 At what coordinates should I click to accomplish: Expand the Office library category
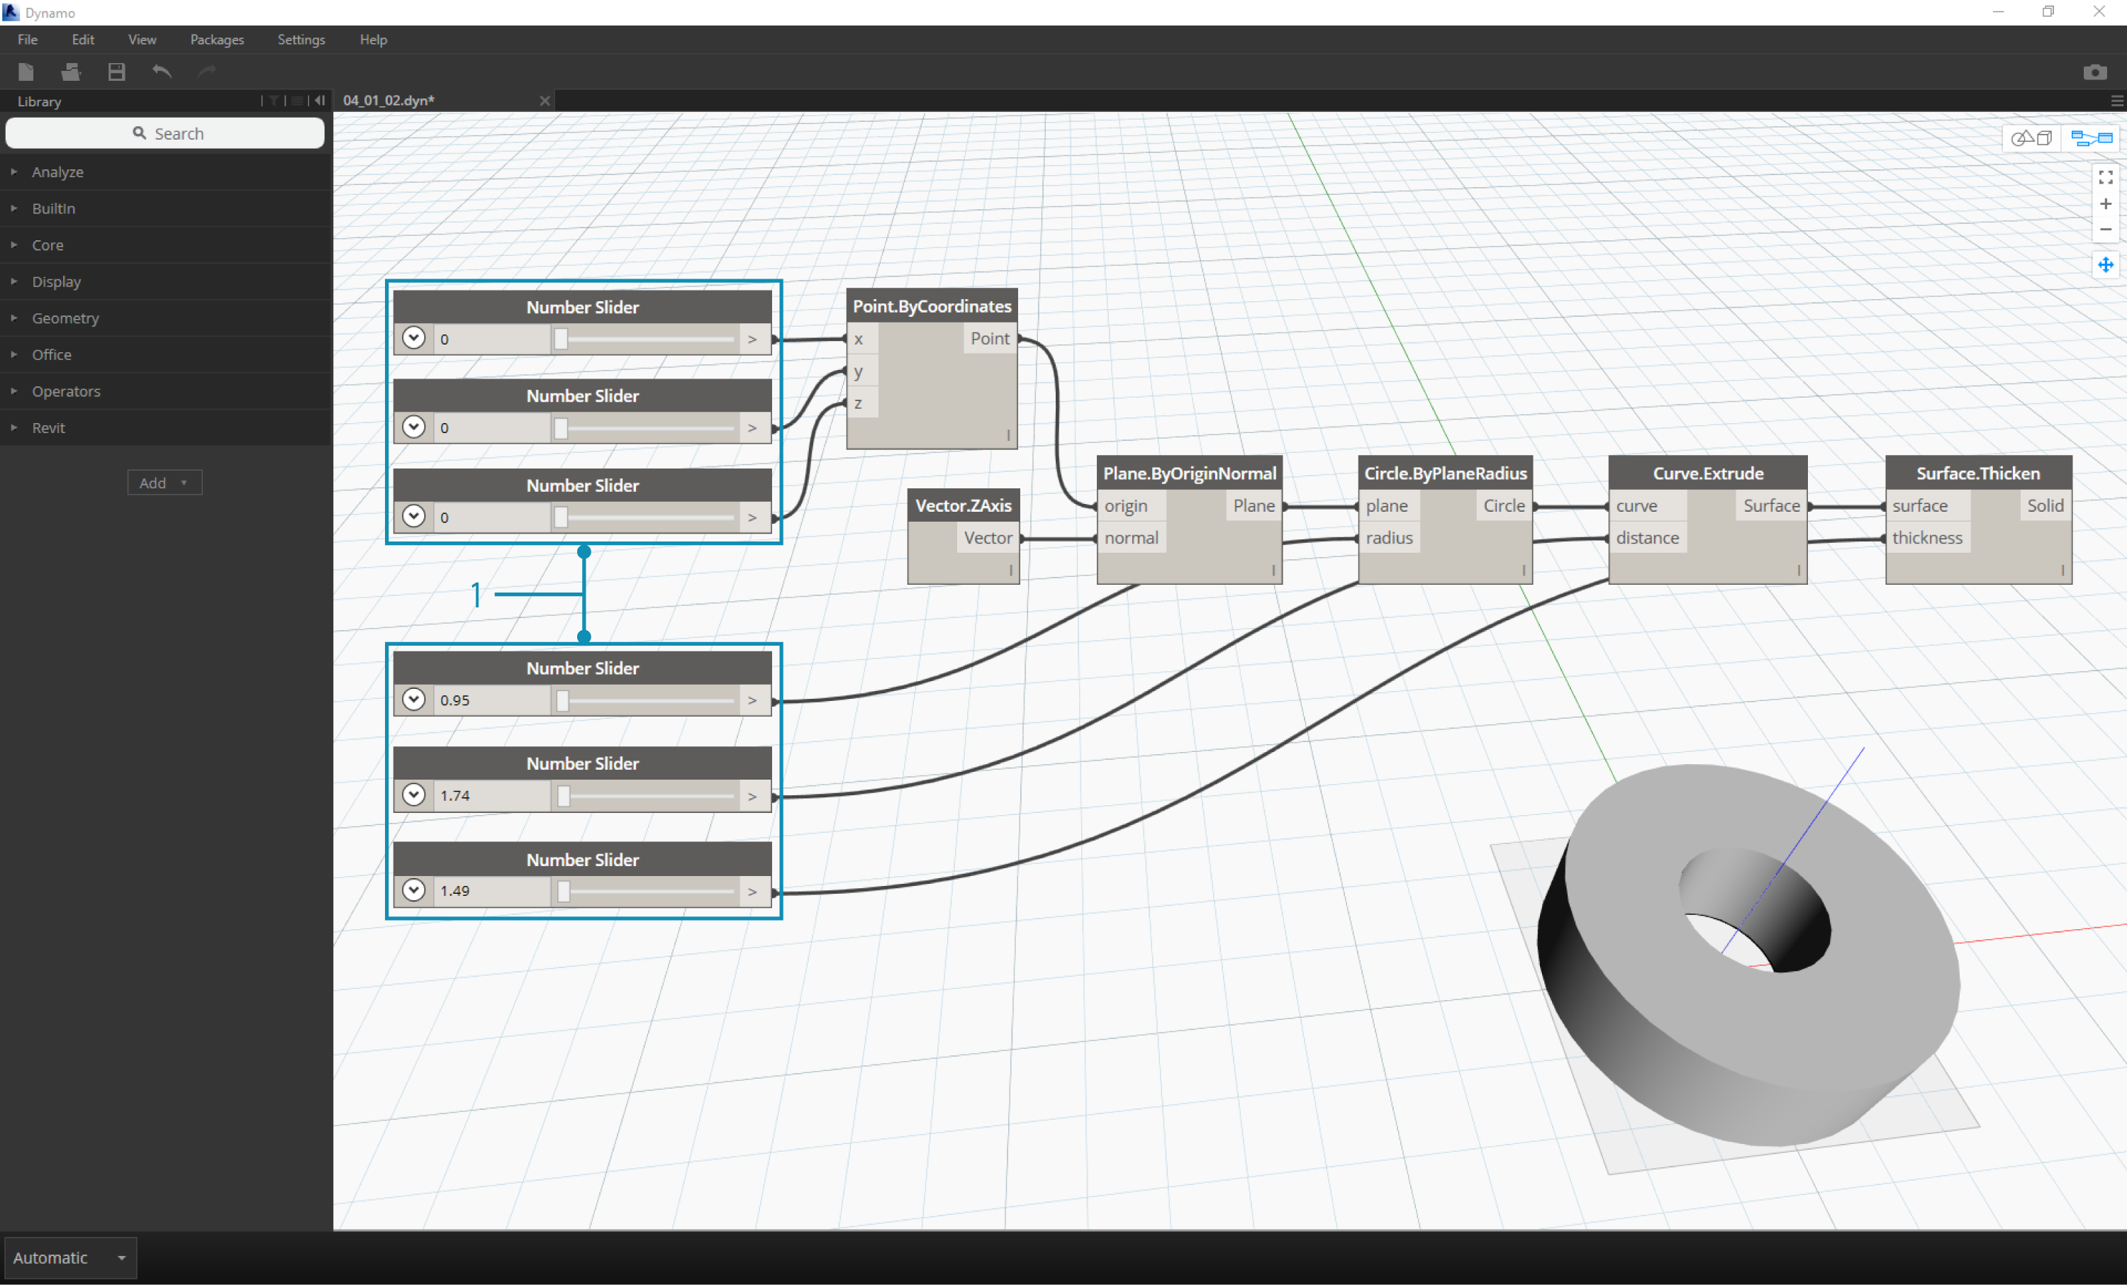point(166,354)
